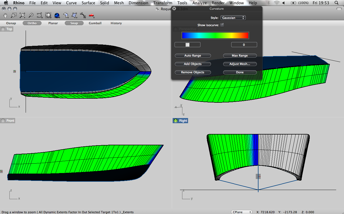The width and height of the screenshot is (344, 214).
Task: Toggle the Gumball
Action: 95,23
